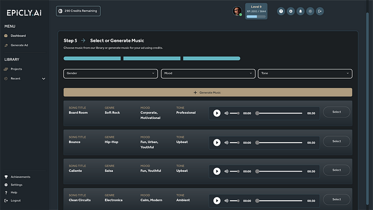
Task: Click the EPICLY.AI logo
Action: coord(24,13)
